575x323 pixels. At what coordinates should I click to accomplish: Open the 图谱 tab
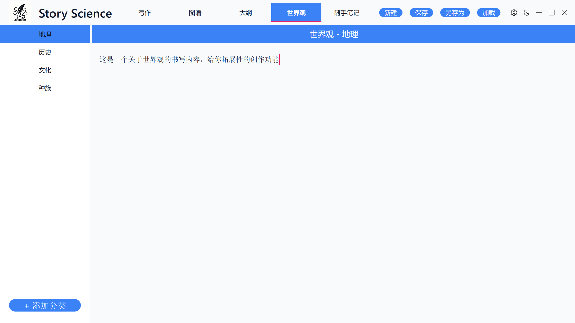click(195, 13)
